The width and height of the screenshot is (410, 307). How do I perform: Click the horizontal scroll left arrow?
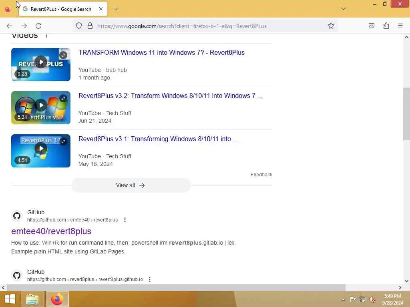(x=3, y=287)
